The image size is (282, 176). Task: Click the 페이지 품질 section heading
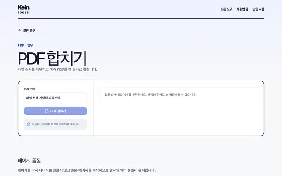coord(29,161)
